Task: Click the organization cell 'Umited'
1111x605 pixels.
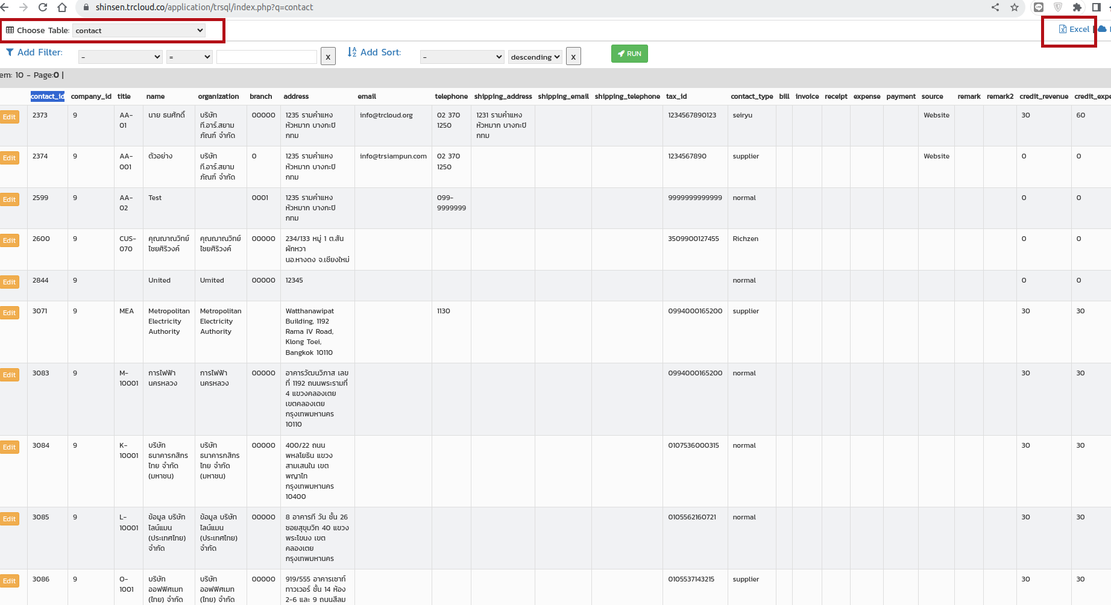Action: (x=212, y=280)
